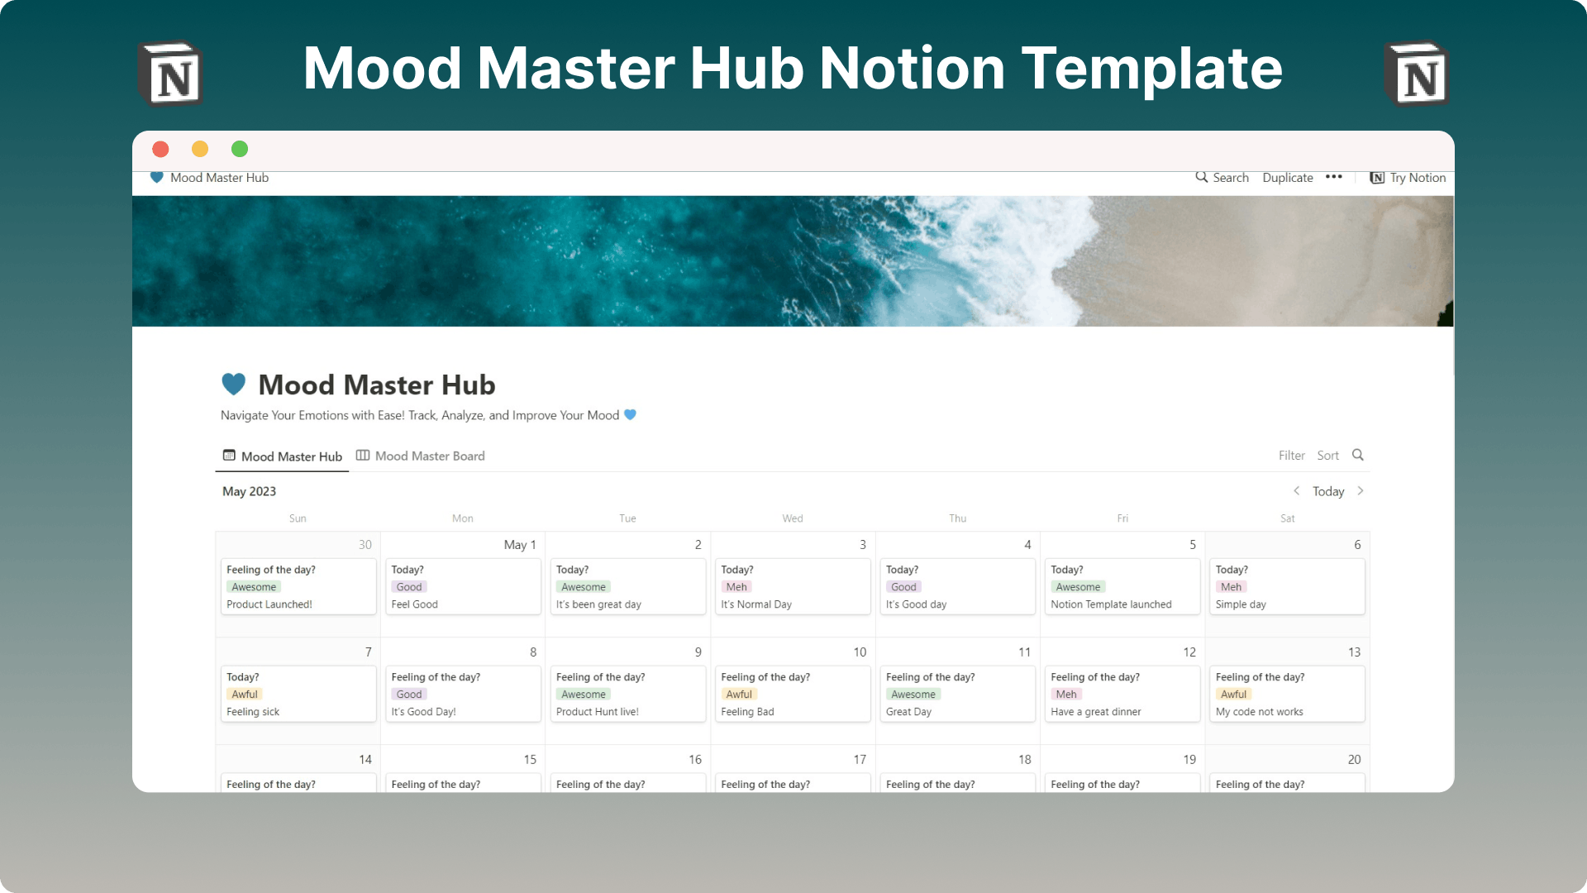Open the Sort option

pyautogui.click(x=1327, y=456)
